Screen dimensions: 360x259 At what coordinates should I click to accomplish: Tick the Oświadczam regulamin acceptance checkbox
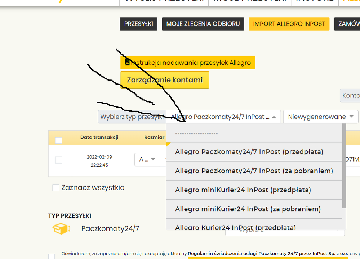pos(52,256)
